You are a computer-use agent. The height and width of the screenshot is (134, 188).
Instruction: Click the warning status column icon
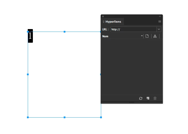click(x=155, y=36)
